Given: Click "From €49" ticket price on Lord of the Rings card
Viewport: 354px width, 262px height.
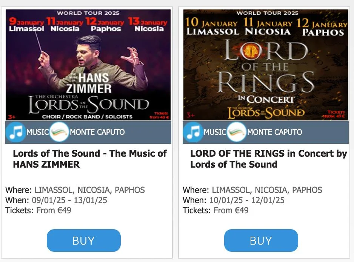Looking at the screenshot, I should coord(231,211).
